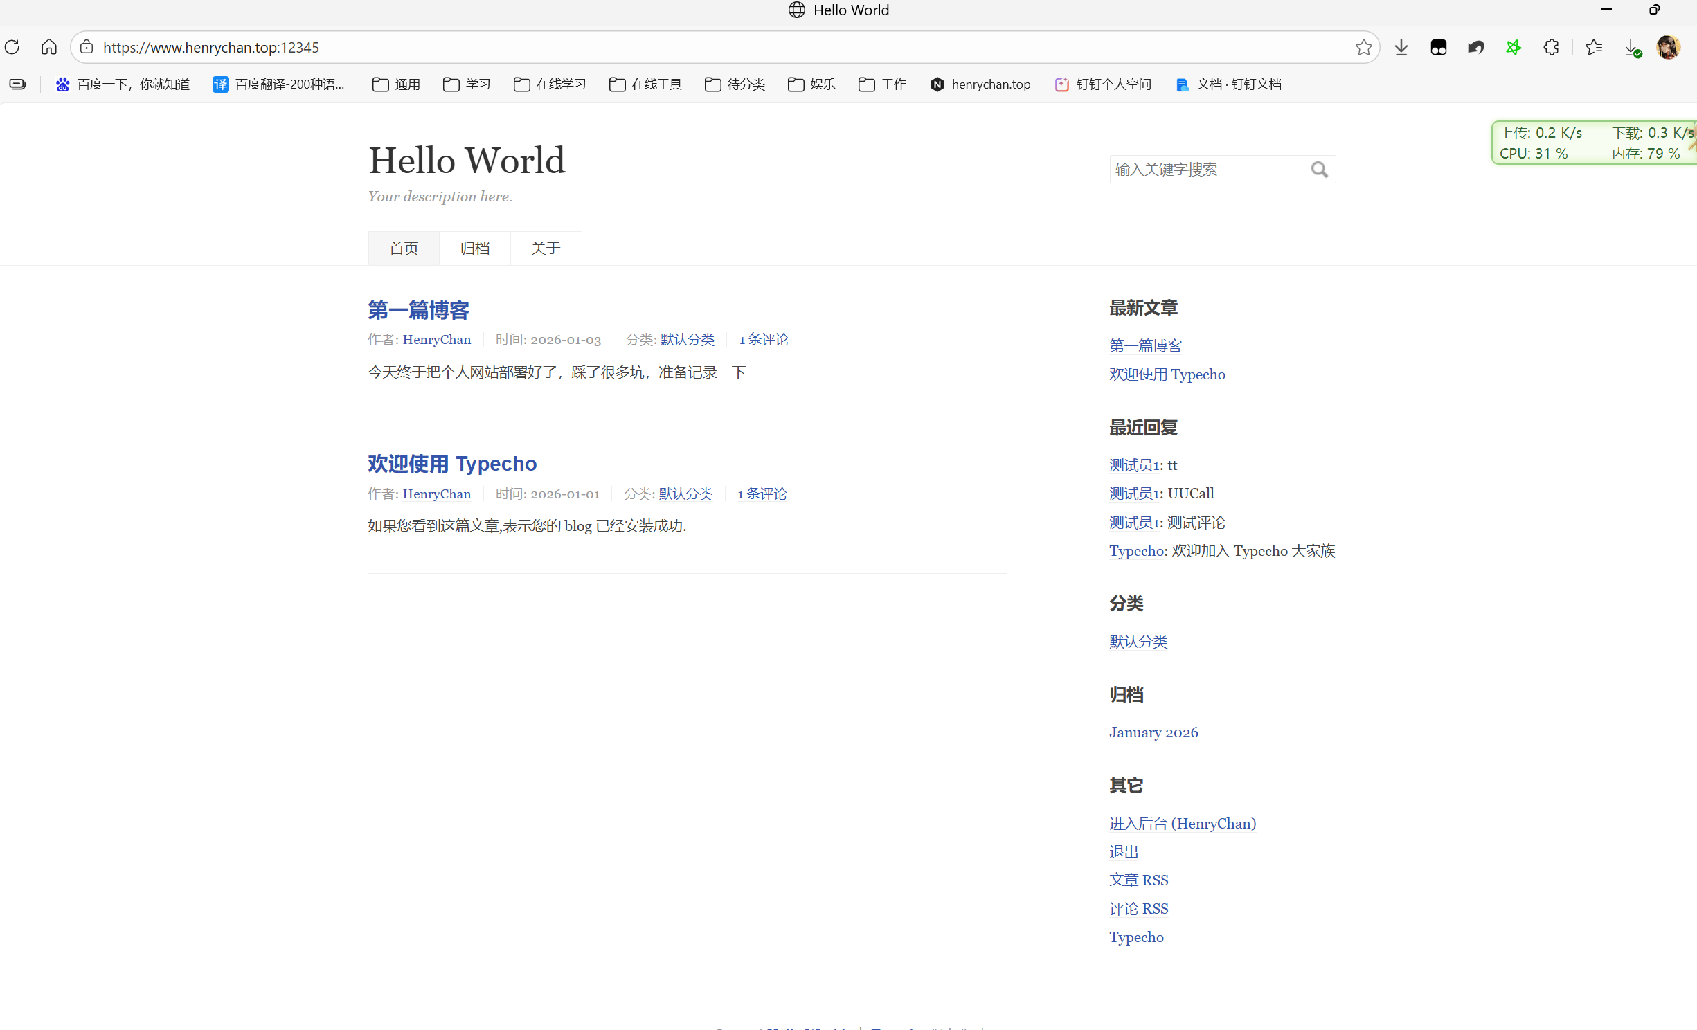Switch to the 归档 tab
1697x1030 pixels.
tap(475, 249)
